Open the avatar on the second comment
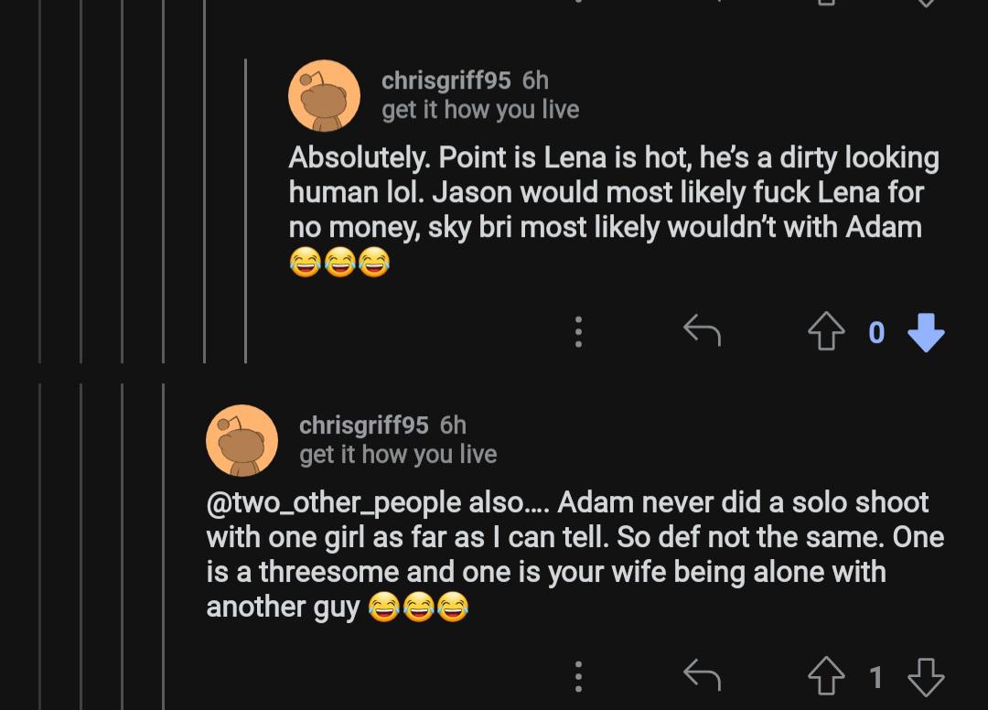This screenshot has width=988, height=710. tap(242, 441)
